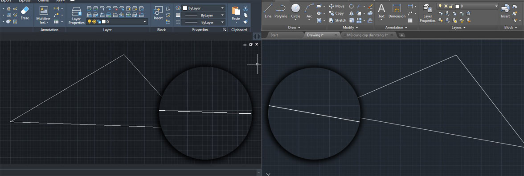This screenshot has height=176, width=524.
Task: Click the Table icon in right Annotation panel
Action: click(410, 20)
